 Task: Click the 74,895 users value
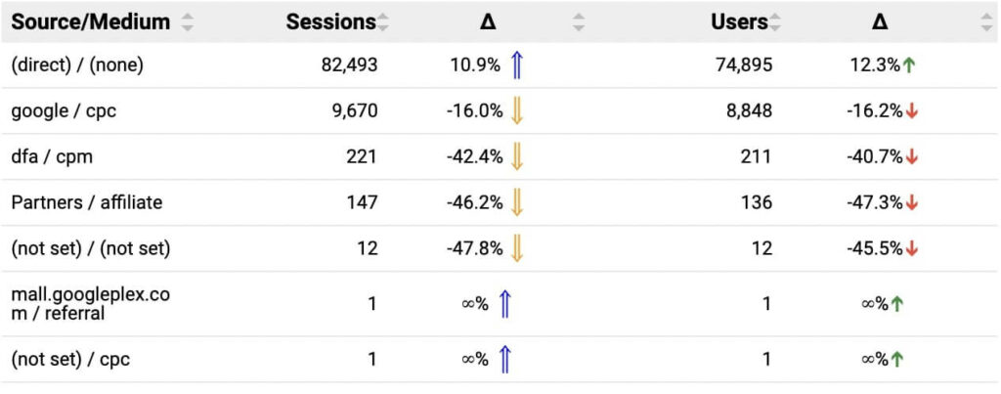point(743,66)
